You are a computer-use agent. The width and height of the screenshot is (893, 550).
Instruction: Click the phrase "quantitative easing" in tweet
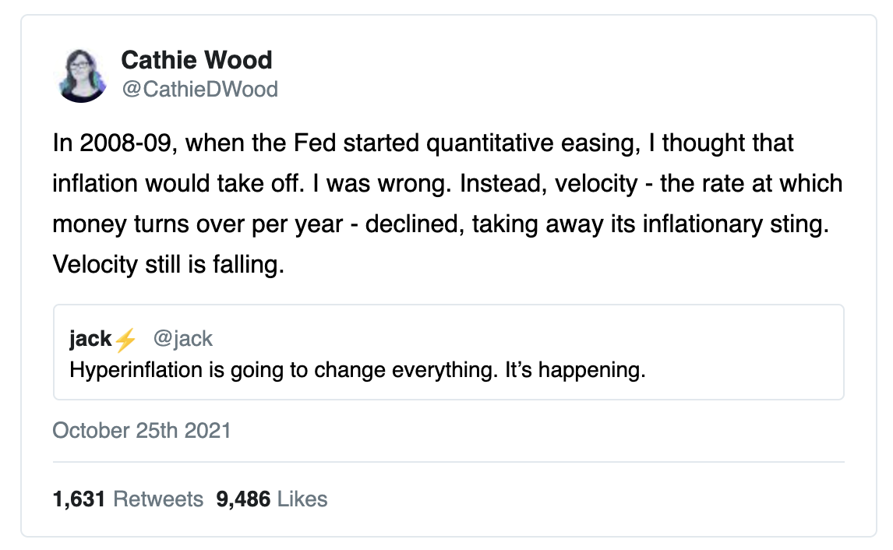point(532,143)
